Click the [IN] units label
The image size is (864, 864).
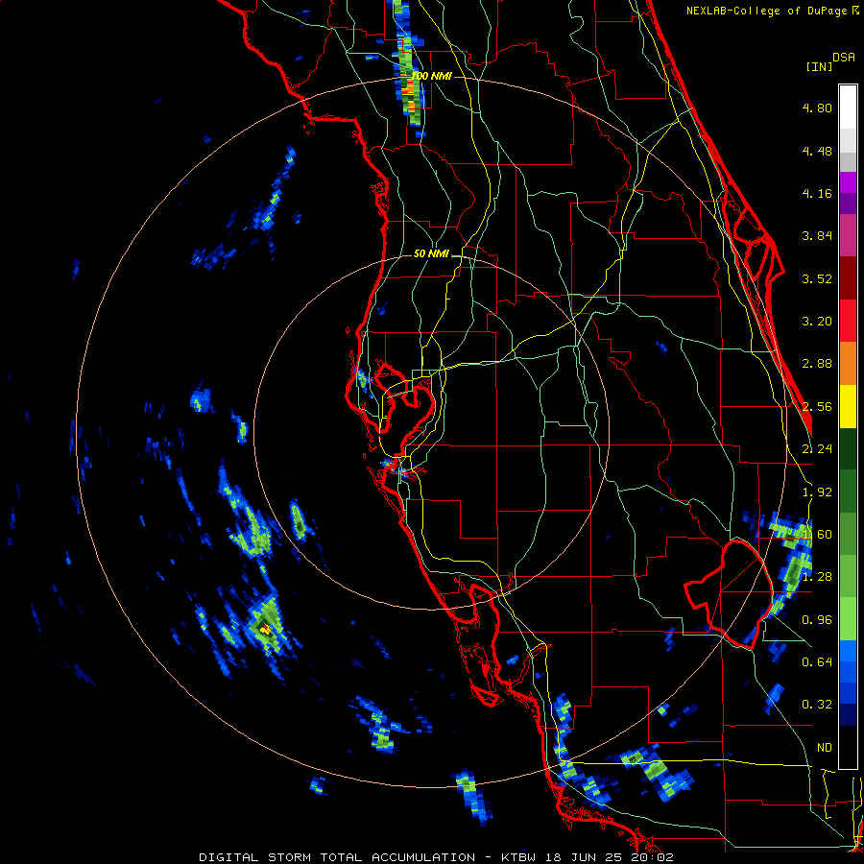(x=819, y=66)
